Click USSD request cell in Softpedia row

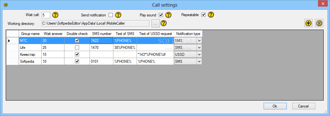(155, 61)
